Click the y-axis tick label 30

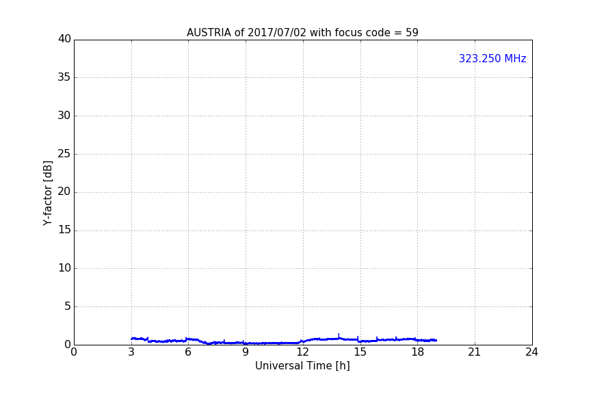tap(64, 116)
